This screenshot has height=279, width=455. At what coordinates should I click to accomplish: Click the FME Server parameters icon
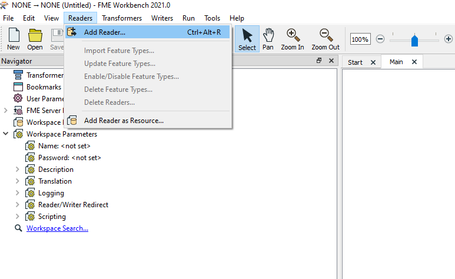click(18, 110)
